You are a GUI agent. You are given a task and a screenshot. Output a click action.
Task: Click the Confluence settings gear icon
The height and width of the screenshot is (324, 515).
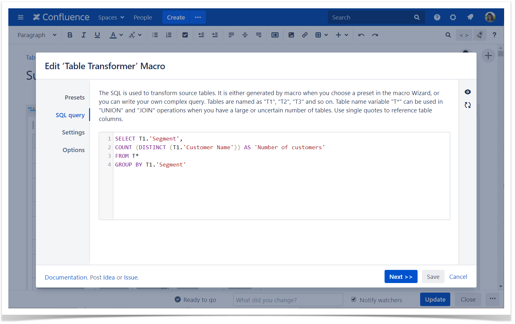coord(453,17)
